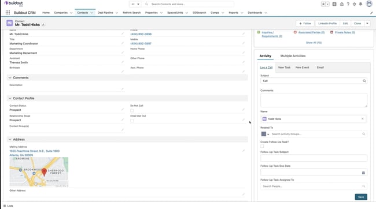Expand the Companies nav dropdown chevron
This screenshot has height=209, width=376.
click(71, 13)
